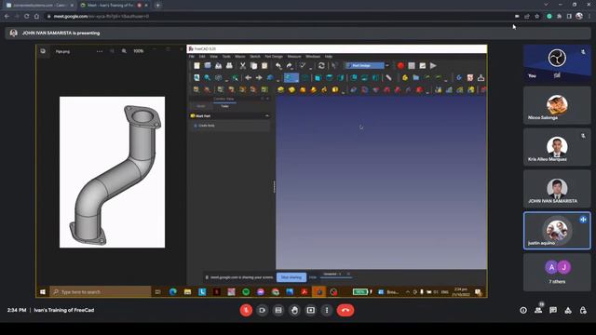Open FreeCAD Measure menu
This screenshot has width=596, height=335.
(x=294, y=56)
